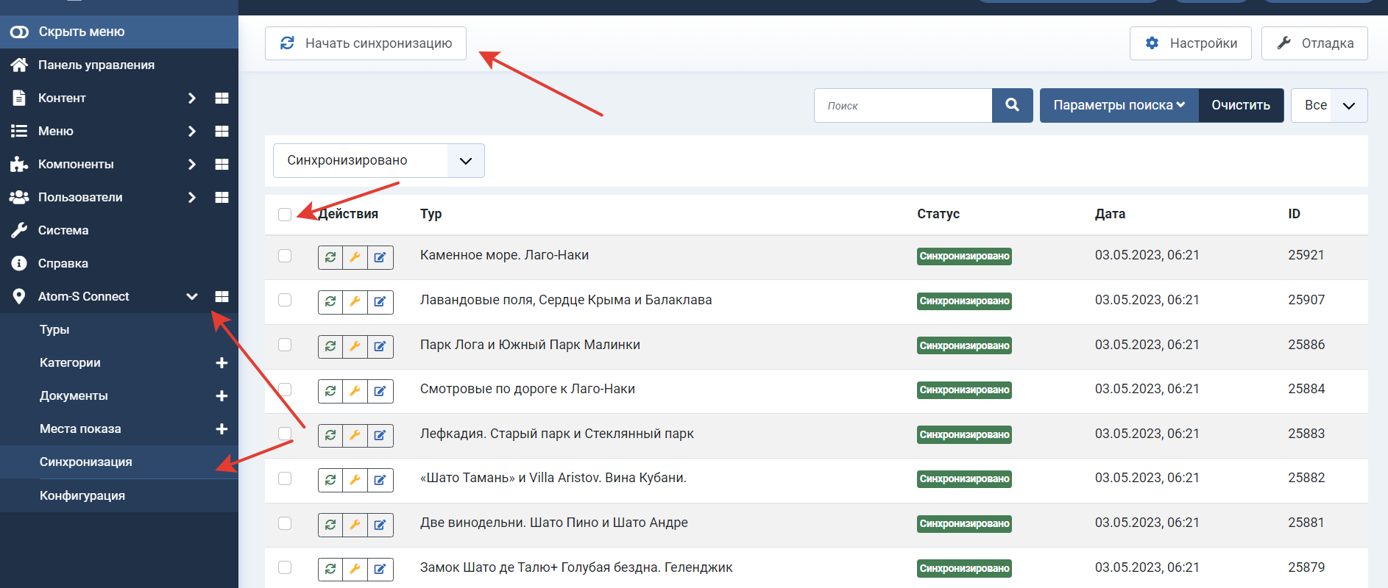Sort table by Дата column header
The width and height of the screenshot is (1388, 588).
(x=1110, y=214)
